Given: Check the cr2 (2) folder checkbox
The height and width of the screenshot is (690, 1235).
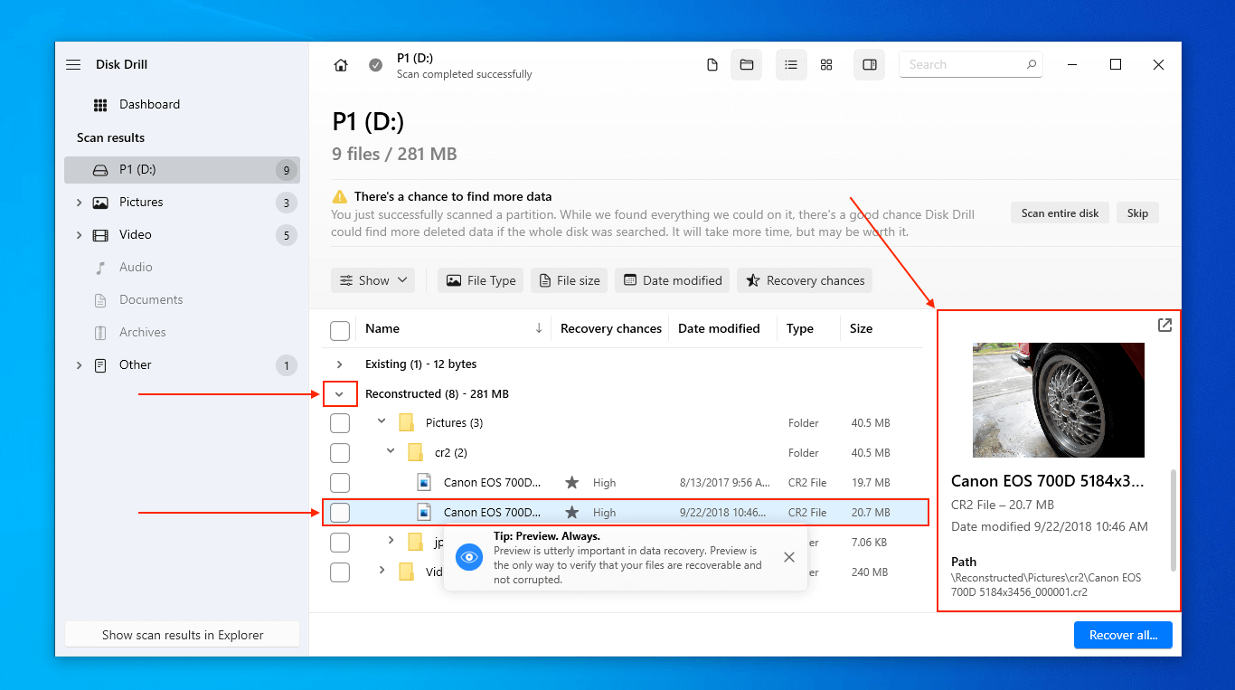Looking at the screenshot, I should click(x=340, y=453).
